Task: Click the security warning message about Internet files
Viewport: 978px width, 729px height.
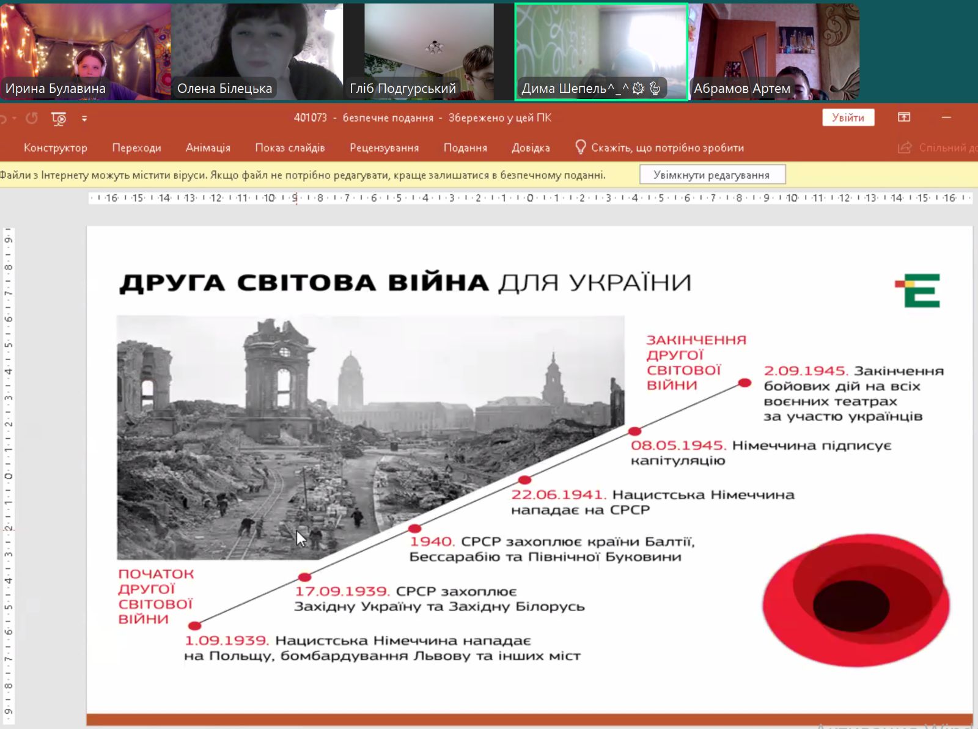Action: coord(303,175)
